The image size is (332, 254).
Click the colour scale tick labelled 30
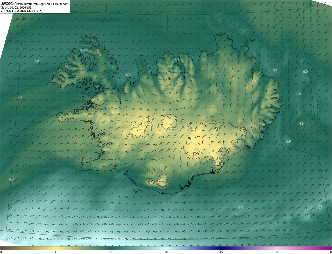pos(276,252)
